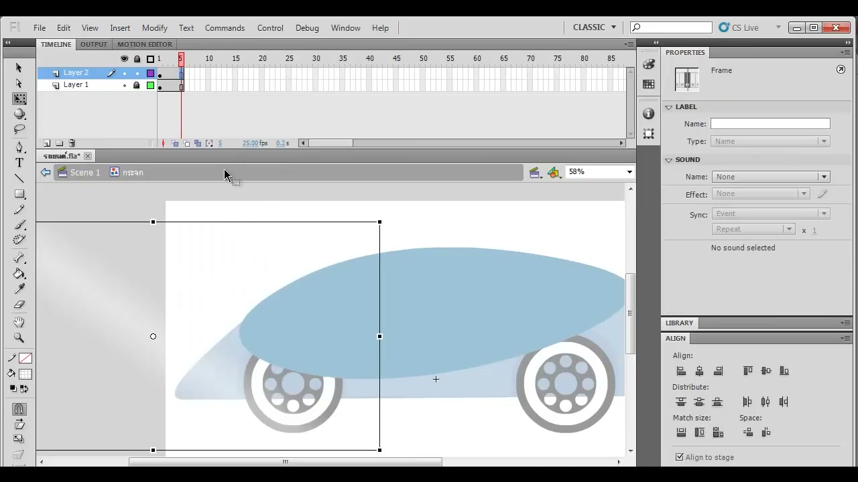Open the Sound Name dropdown
This screenshot has height=482, width=858.
[x=770, y=177]
